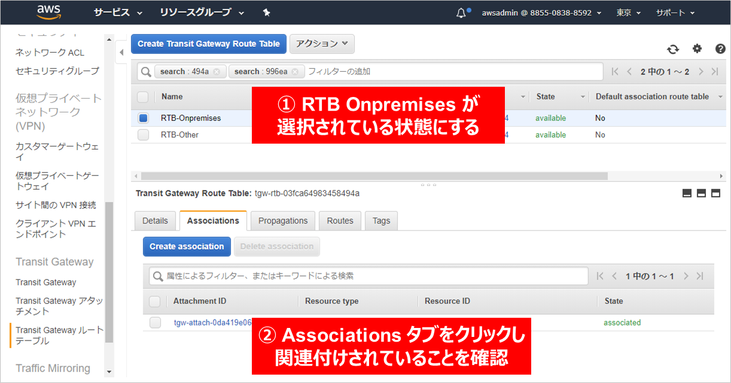Refresh the route table list
The width and height of the screenshot is (731, 383).
point(673,49)
